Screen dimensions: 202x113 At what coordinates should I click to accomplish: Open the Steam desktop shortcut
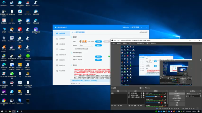click(12, 4)
